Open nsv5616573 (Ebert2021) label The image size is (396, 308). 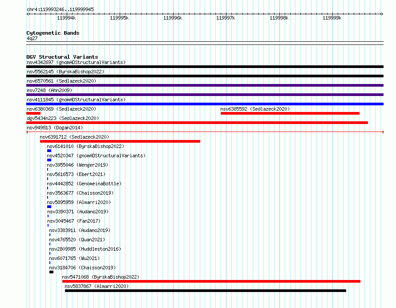click(76, 174)
